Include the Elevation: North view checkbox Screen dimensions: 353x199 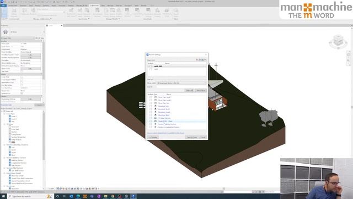pos(151,109)
